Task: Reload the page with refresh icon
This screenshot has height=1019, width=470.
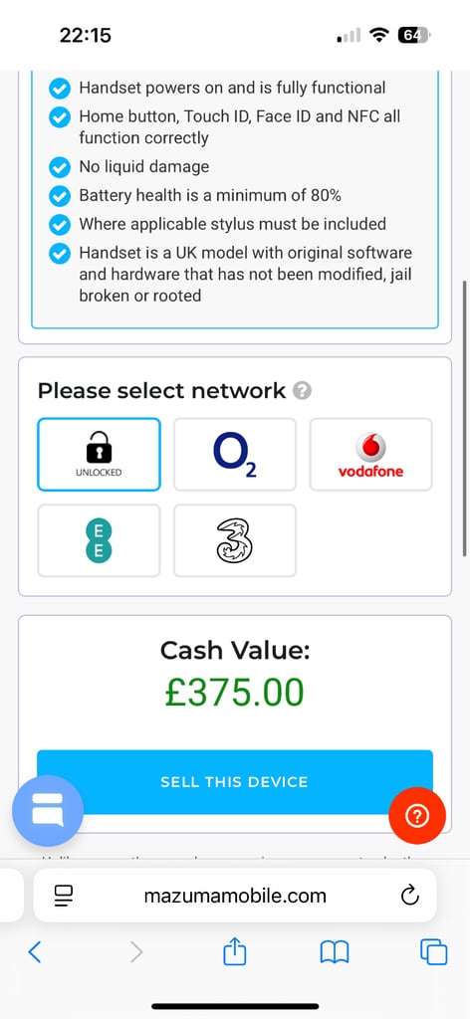Action: tap(409, 896)
